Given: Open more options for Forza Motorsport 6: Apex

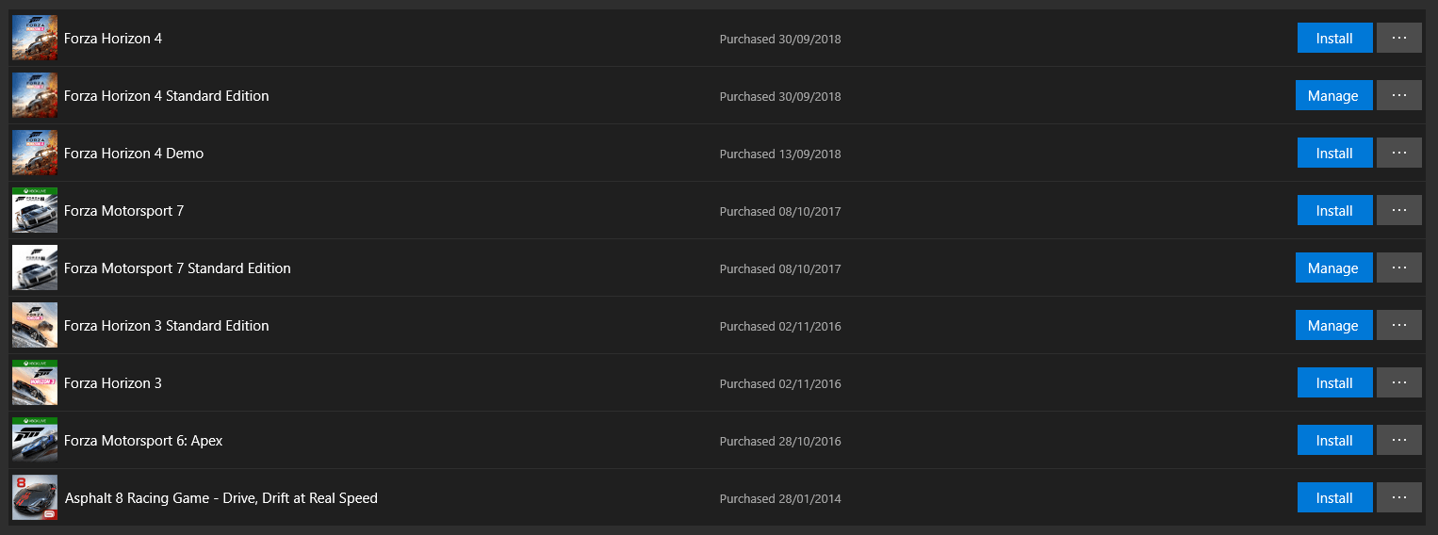Looking at the screenshot, I should [x=1399, y=441].
